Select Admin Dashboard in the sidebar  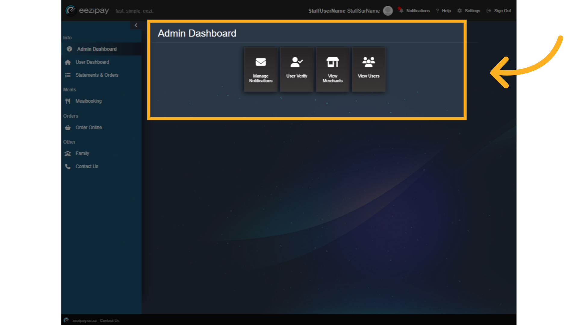tap(101, 49)
